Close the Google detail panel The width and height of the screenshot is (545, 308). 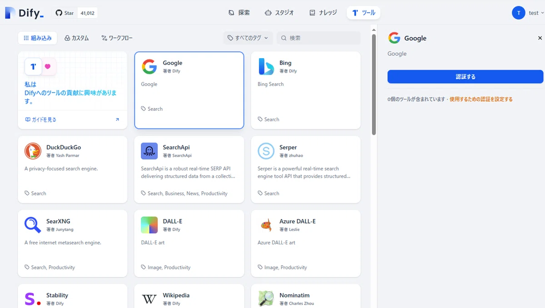[540, 38]
